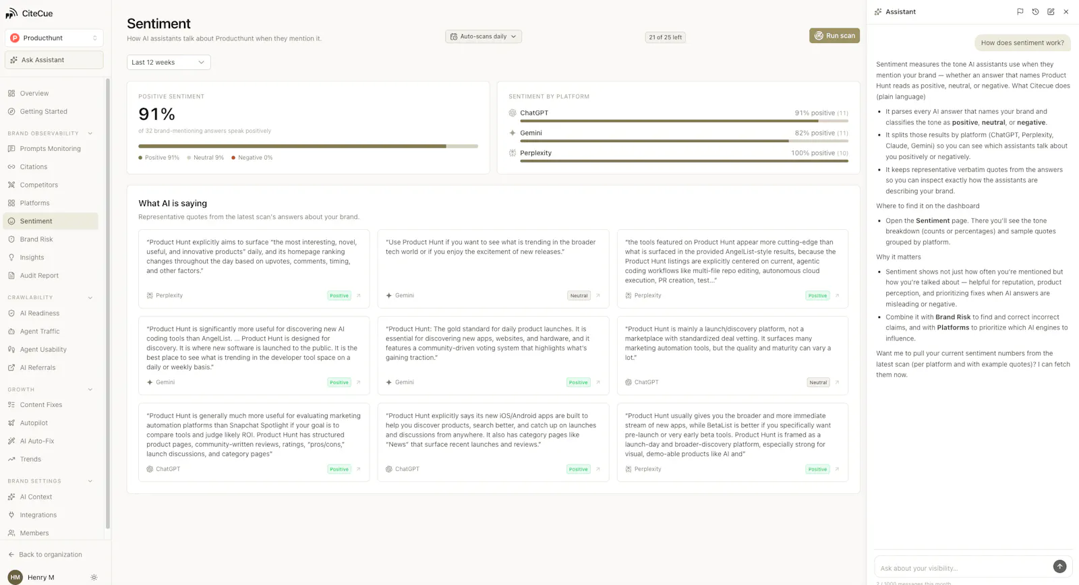Open the Overview page icon
Image resolution: width=1079 pixels, height=585 pixels.
(x=11, y=94)
